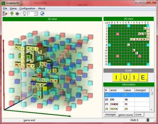Select the second I tile in rack
Screen dimensions: 158x124
coord(134,77)
